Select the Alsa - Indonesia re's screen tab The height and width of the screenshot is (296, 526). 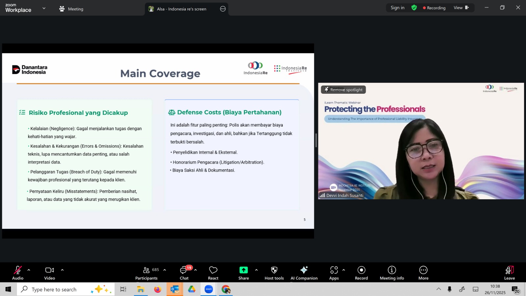point(181,9)
